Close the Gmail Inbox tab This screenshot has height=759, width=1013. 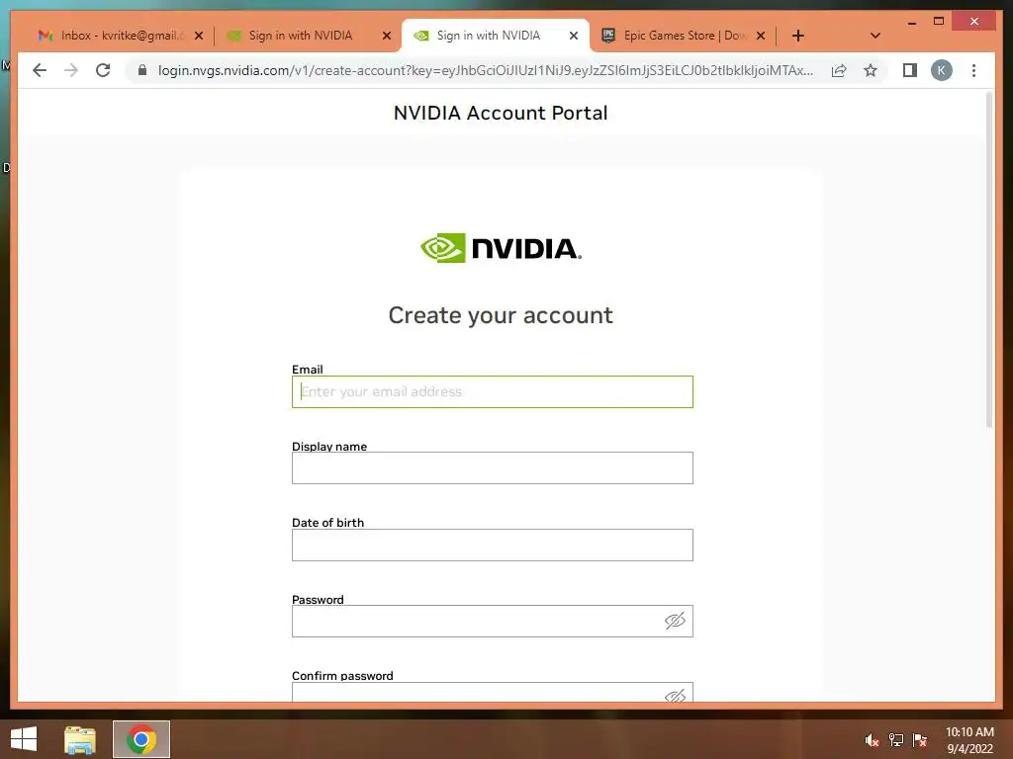[199, 36]
